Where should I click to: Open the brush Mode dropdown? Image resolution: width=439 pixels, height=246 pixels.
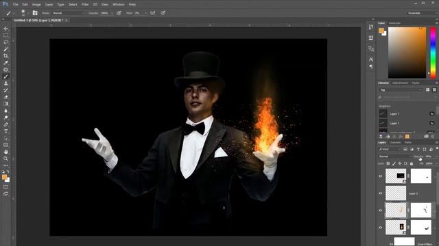69,13
